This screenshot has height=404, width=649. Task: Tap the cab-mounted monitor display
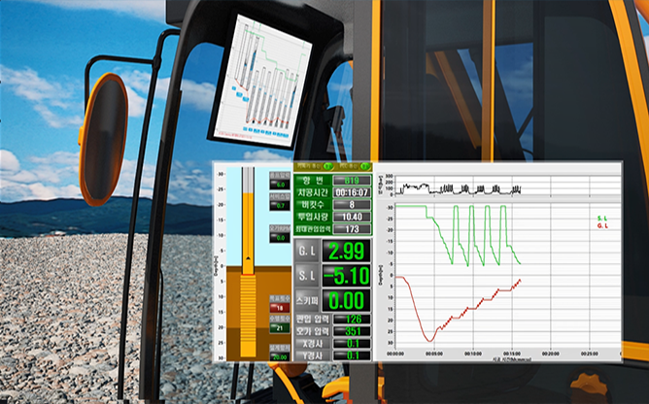click(x=260, y=81)
